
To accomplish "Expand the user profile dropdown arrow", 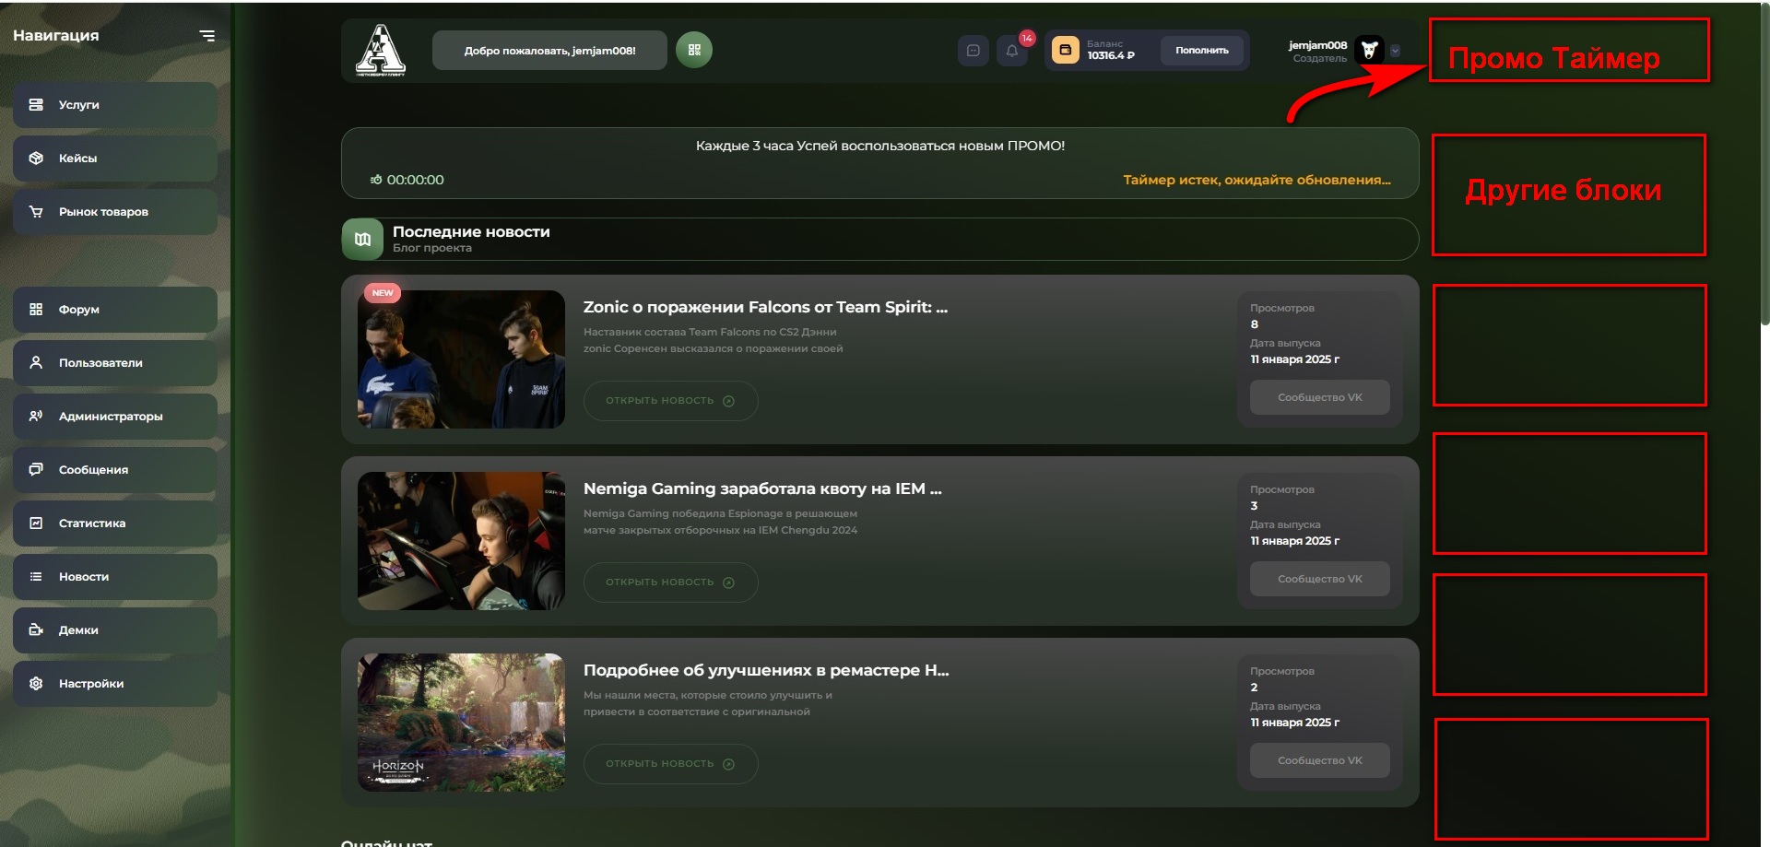I will (1395, 52).
